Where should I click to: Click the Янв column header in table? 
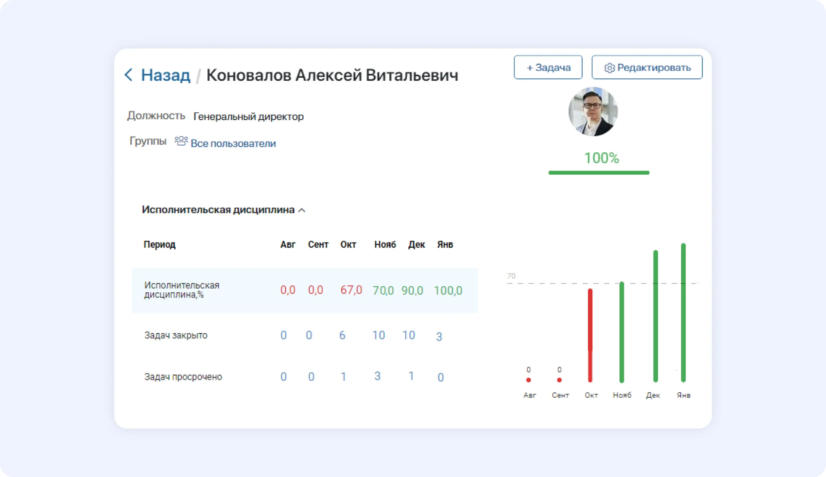click(x=445, y=245)
